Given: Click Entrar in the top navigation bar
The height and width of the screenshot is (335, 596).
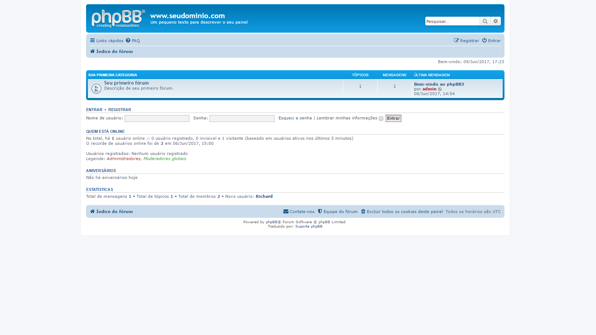Looking at the screenshot, I should (491, 41).
